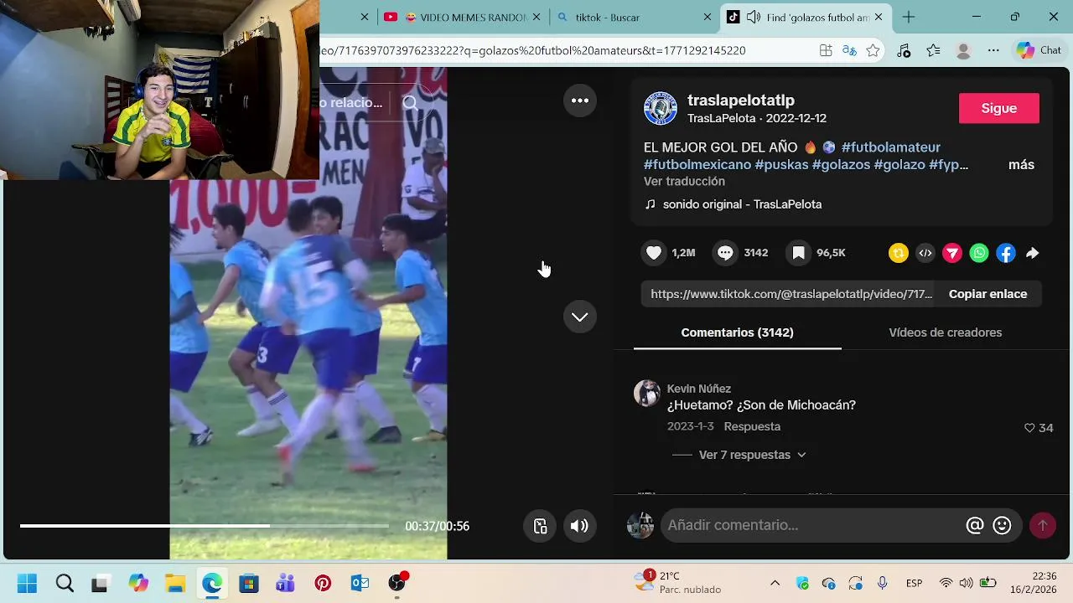The height and width of the screenshot is (603, 1073).
Task: Click the browser address bar URL
Action: pos(532,50)
